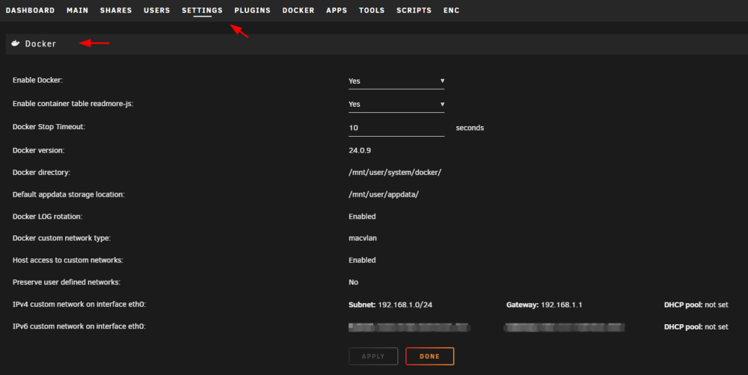Go to the Main tab

point(77,10)
